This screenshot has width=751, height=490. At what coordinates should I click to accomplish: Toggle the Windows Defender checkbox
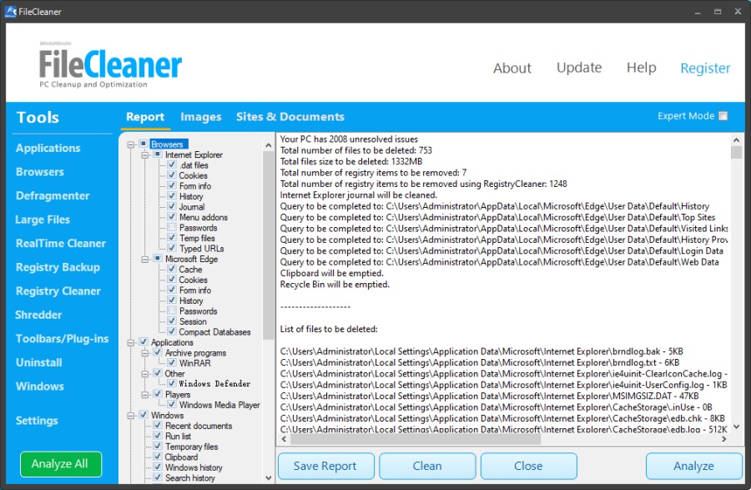point(171,384)
